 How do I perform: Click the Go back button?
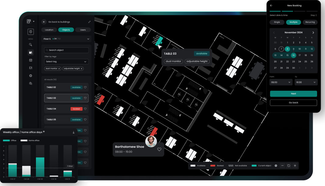pos(294,103)
